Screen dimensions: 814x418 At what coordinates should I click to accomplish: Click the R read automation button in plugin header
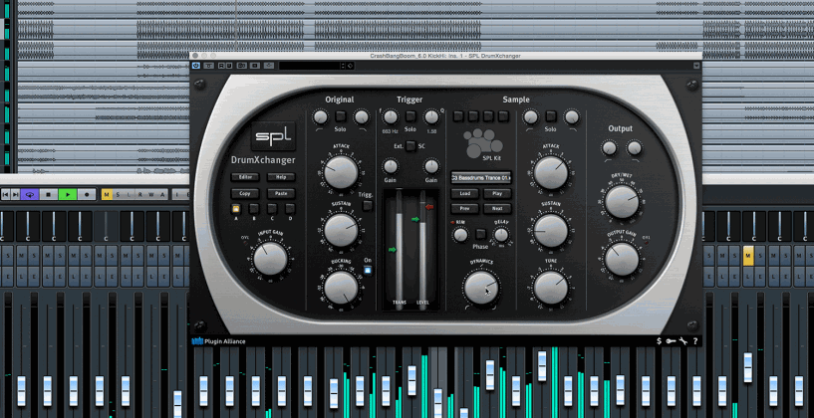[x=220, y=66]
